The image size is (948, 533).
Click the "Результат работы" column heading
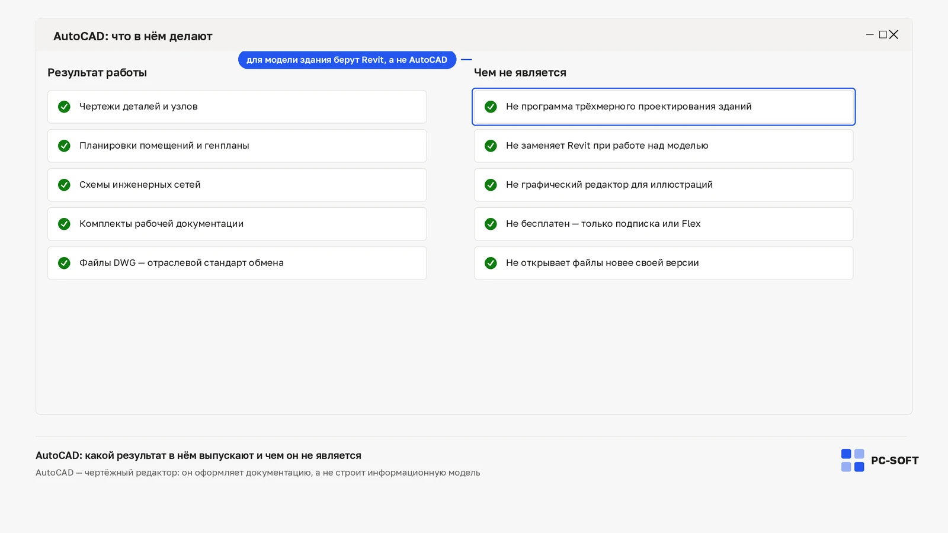(x=97, y=73)
